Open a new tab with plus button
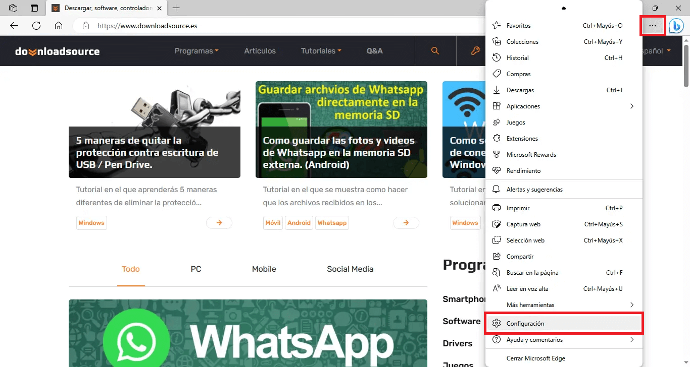Screen dimensions: 690x367 point(176,8)
